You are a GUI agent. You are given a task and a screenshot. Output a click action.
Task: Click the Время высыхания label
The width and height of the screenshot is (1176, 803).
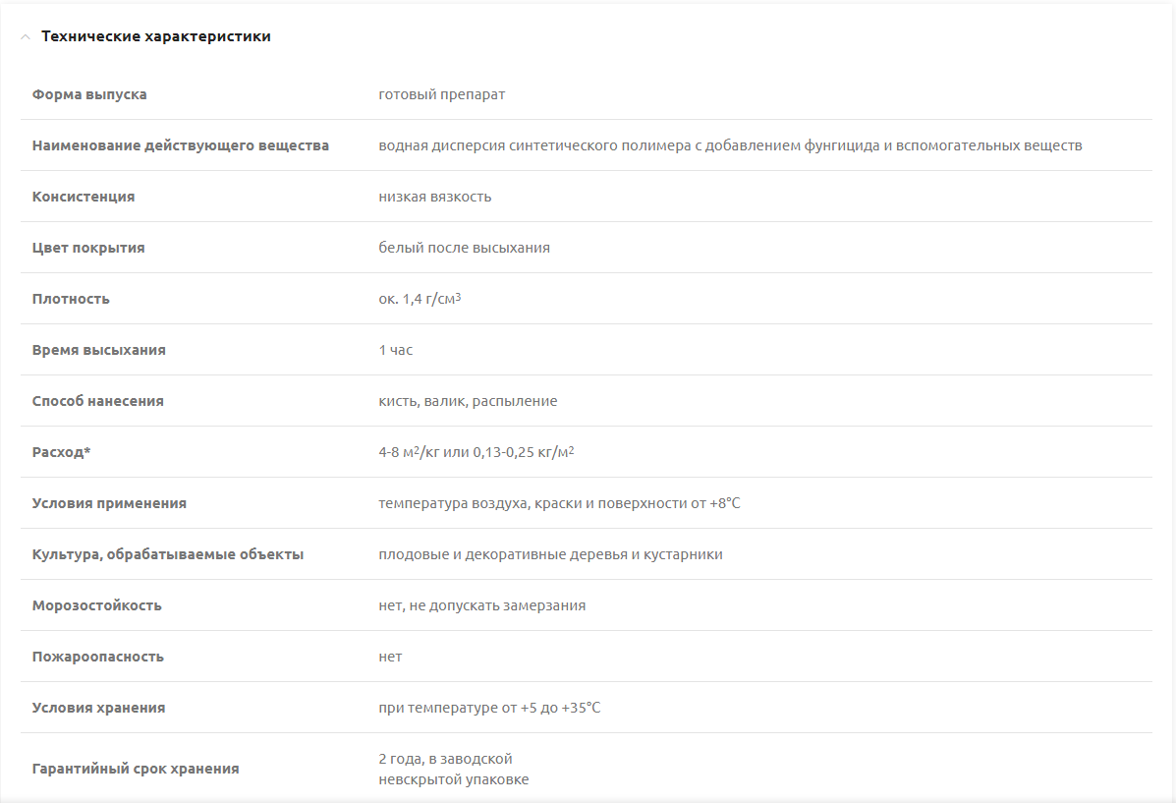click(98, 350)
